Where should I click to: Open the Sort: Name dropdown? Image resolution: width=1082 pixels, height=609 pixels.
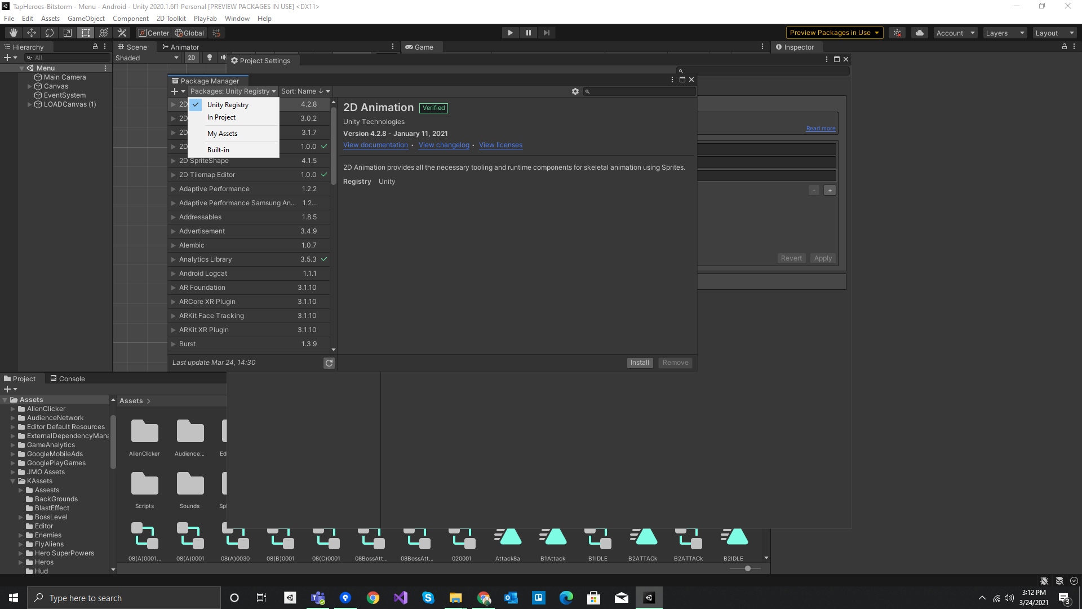[305, 91]
